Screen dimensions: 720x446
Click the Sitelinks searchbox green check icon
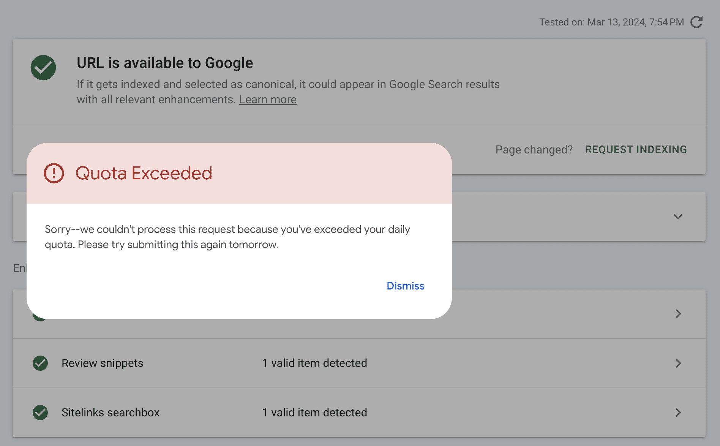click(40, 413)
